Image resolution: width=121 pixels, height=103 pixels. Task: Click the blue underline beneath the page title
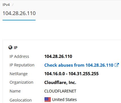tap(19, 20)
